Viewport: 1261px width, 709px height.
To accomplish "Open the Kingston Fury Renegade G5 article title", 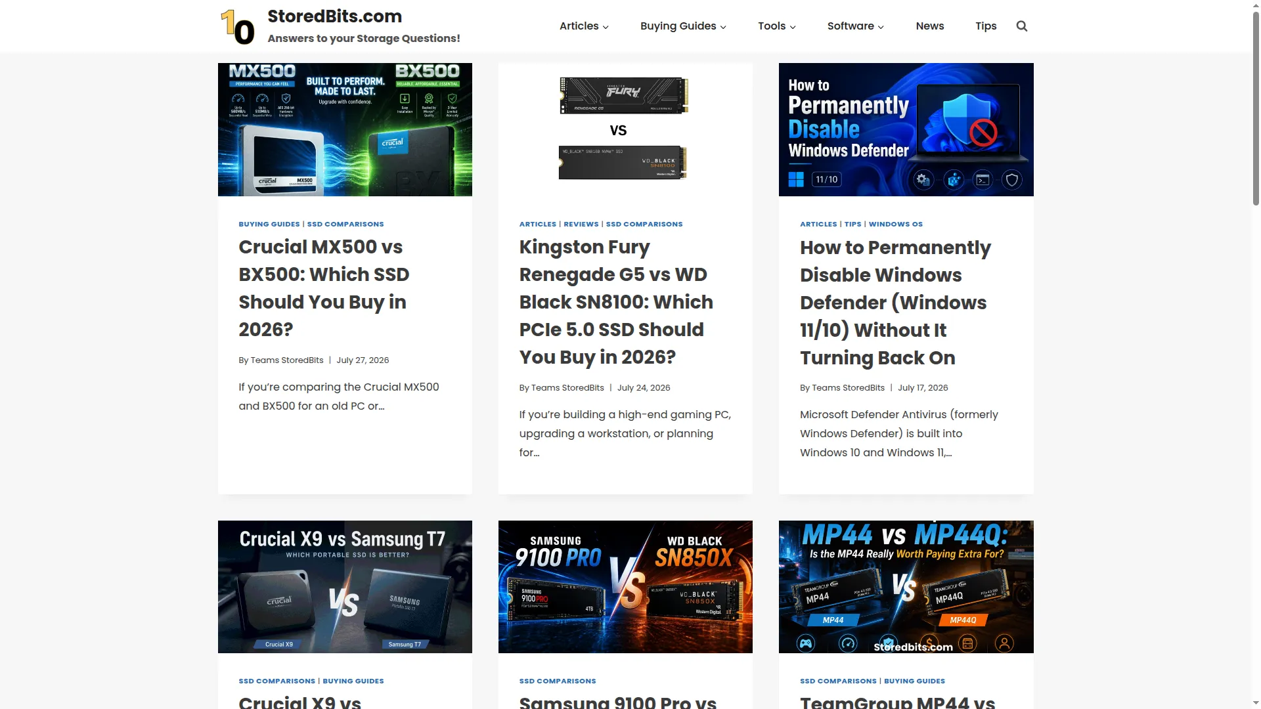I will pos(616,302).
